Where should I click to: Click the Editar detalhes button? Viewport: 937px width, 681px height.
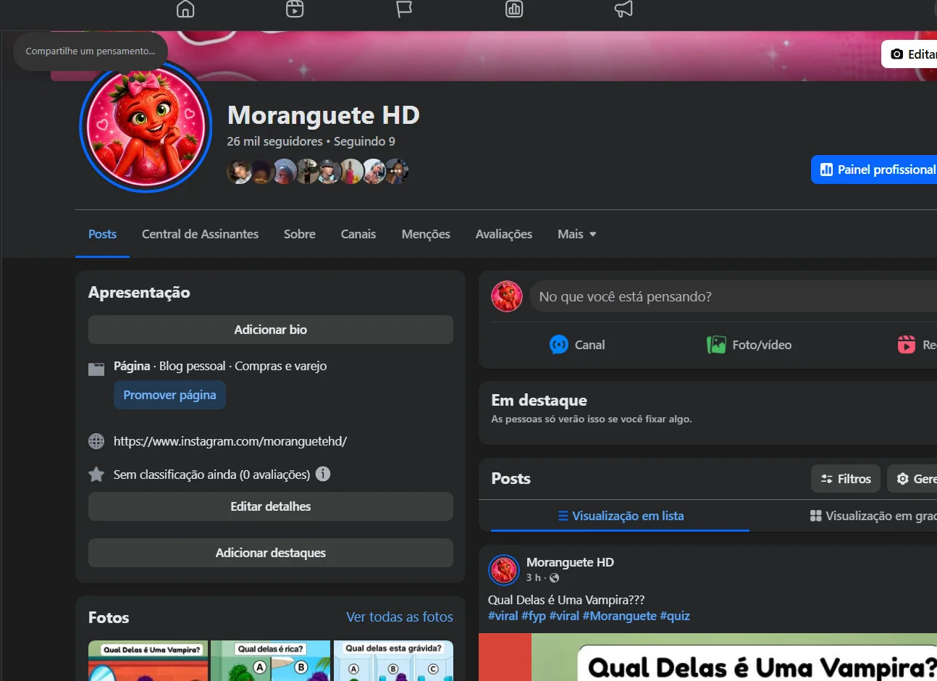coord(271,506)
